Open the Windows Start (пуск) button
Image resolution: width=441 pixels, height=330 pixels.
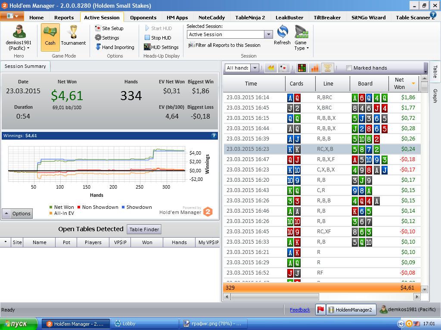pyautogui.click(x=19, y=324)
